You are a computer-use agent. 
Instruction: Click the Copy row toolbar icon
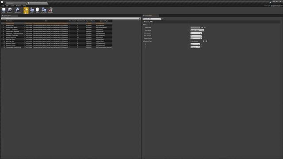click(32, 10)
